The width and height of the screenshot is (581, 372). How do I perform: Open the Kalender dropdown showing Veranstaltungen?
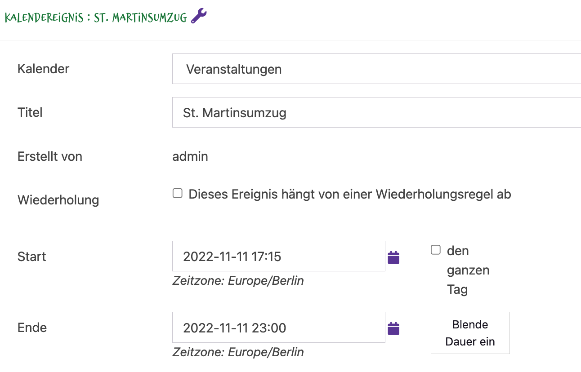point(376,69)
